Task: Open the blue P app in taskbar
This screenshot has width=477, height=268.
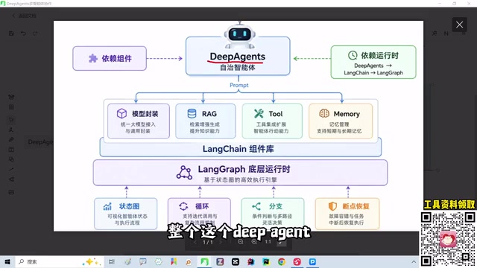Action: [x=312, y=261]
